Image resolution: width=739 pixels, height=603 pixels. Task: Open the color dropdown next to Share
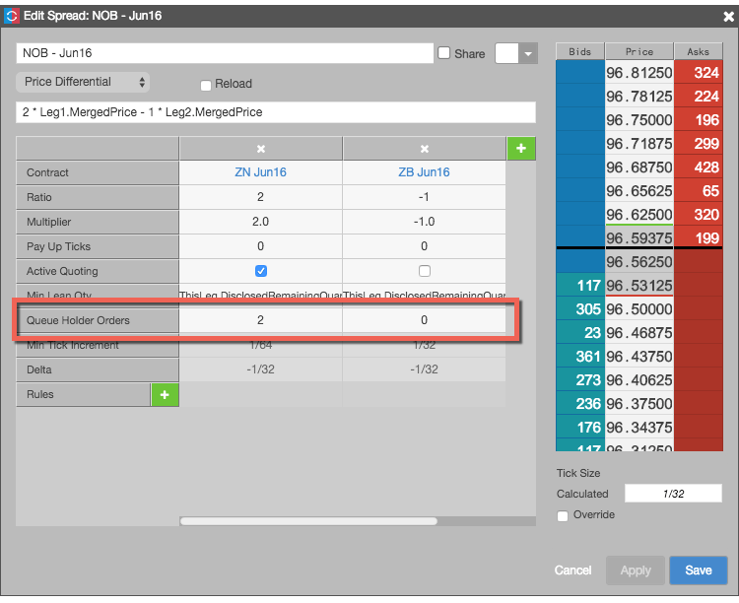528,54
